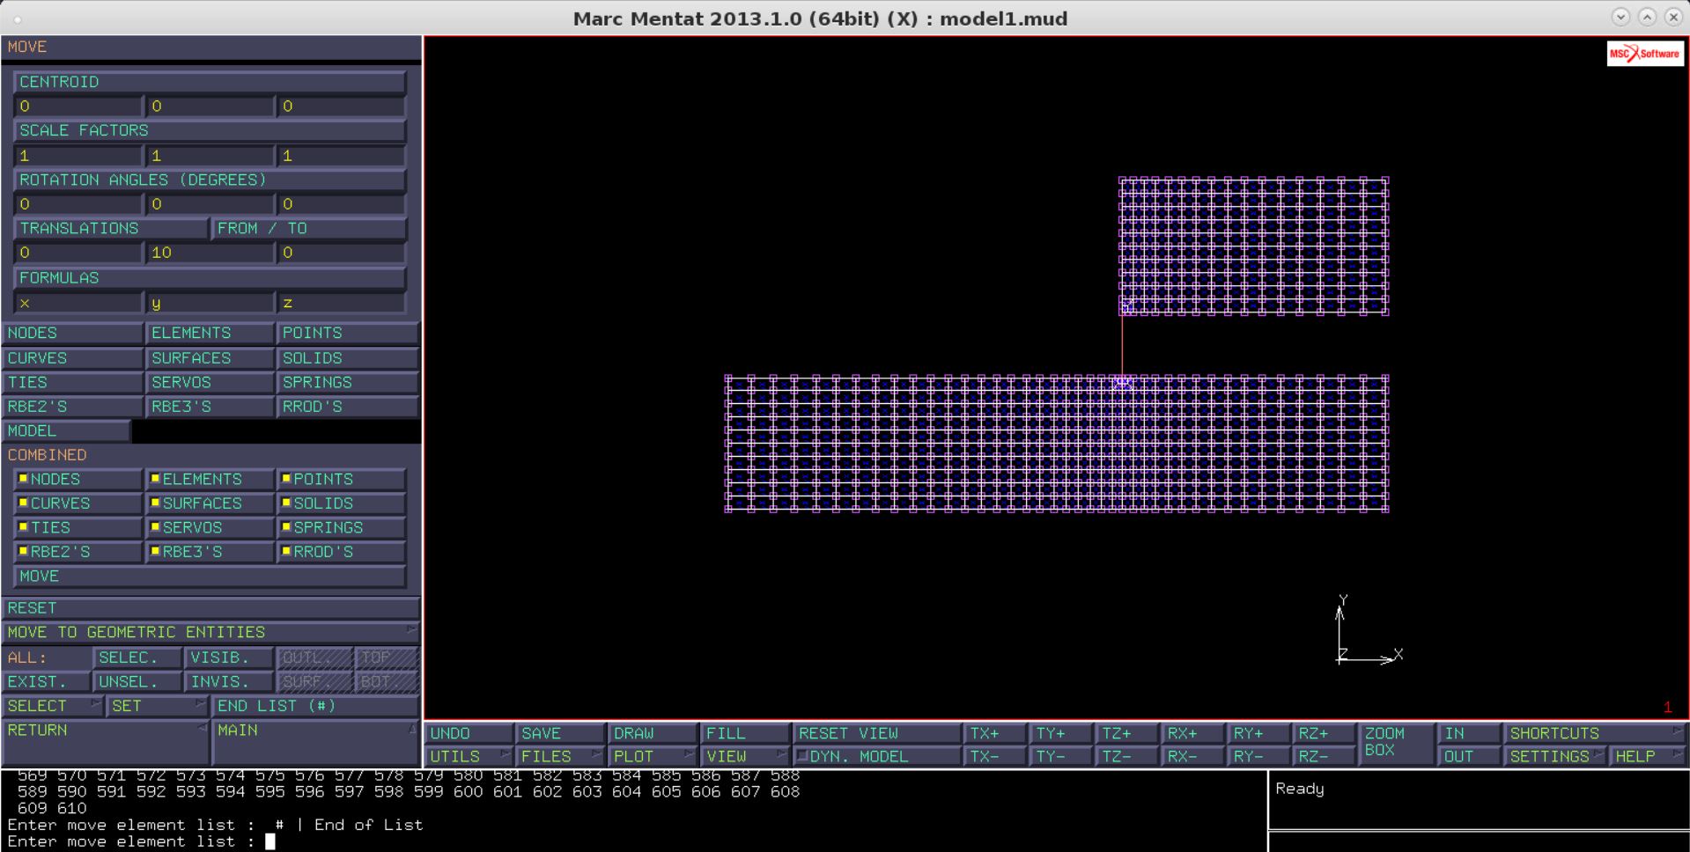Edit the Z rotation angle field
Viewport: 1690px width, 852px height.
(341, 204)
